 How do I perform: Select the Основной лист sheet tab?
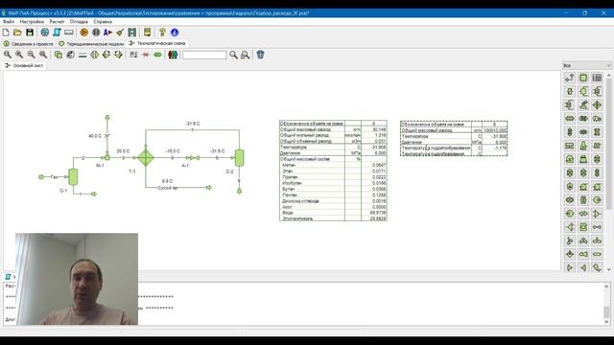(24, 66)
